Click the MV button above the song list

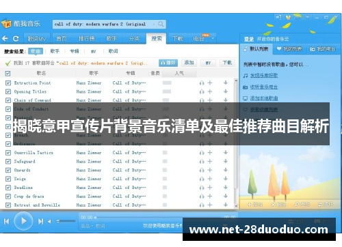208,63
